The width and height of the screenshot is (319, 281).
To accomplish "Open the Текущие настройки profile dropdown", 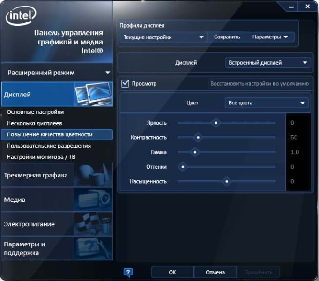I will 163,37.
